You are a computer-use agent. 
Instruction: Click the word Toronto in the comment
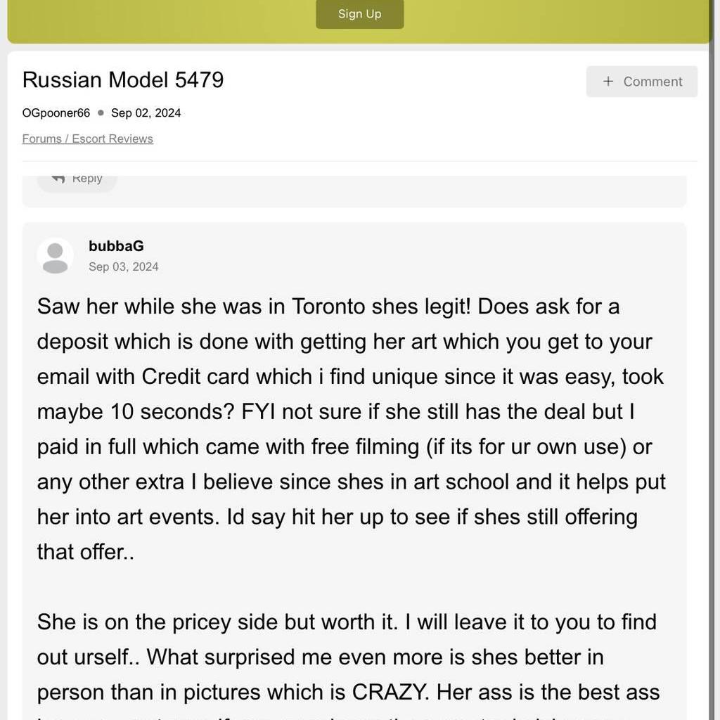pyautogui.click(x=328, y=307)
